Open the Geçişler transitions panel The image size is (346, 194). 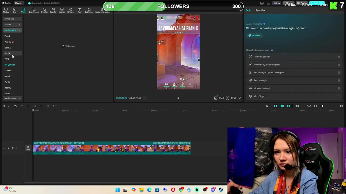pos(53,10)
